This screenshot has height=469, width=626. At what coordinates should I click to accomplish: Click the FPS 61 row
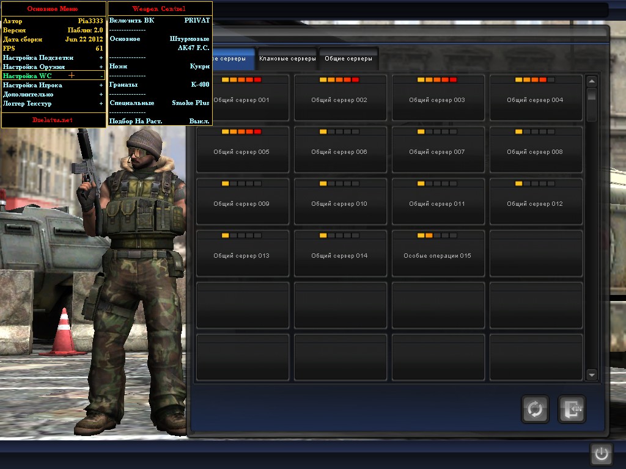point(53,48)
